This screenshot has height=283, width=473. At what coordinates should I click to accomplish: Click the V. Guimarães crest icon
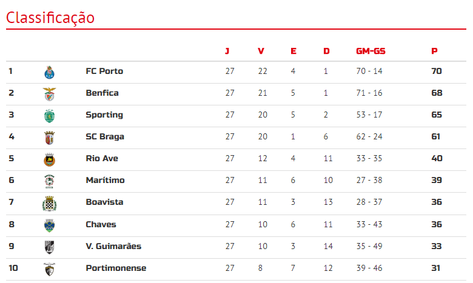coord(49,247)
